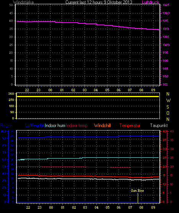
Task: Click the magenta Luftdruck legend label
Action: coord(150,2)
